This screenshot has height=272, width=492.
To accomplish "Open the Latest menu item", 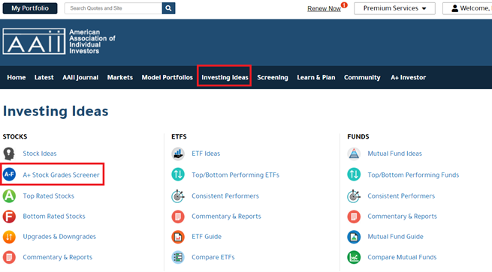I will click(44, 77).
